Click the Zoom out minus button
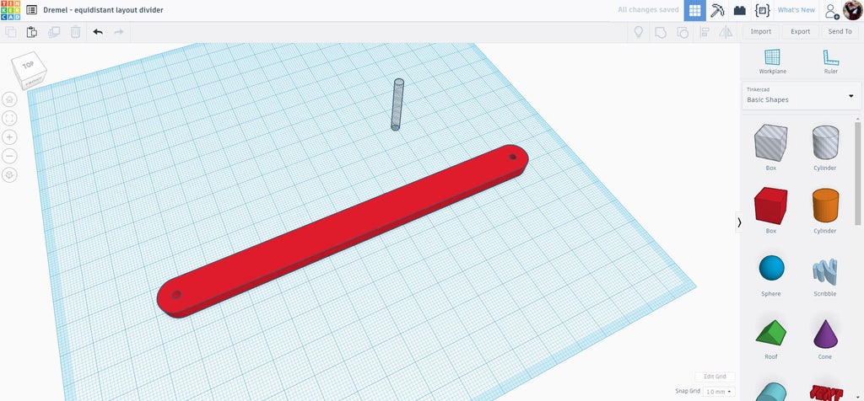Image resolution: width=864 pixels, height=401 pixels. tap(10, 156)
